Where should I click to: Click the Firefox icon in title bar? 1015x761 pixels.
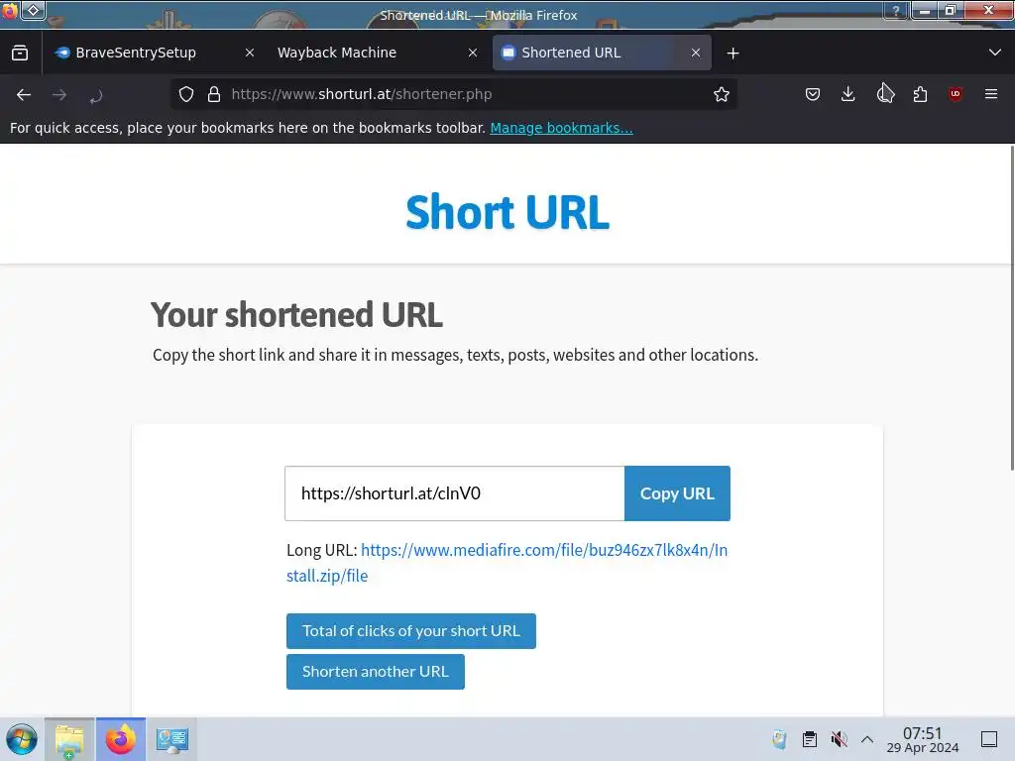tap(9, 10)
